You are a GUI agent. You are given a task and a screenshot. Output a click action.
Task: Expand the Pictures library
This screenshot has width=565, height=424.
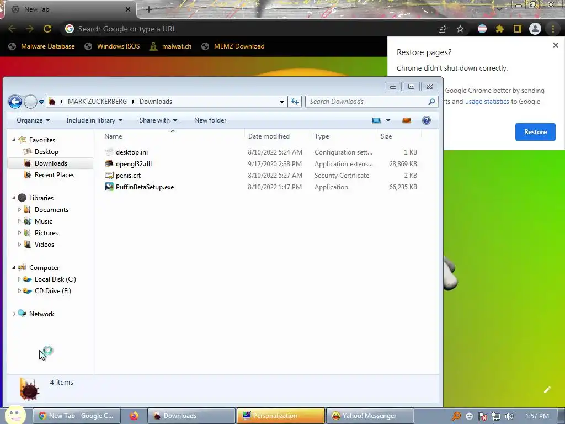coord(19,232)
